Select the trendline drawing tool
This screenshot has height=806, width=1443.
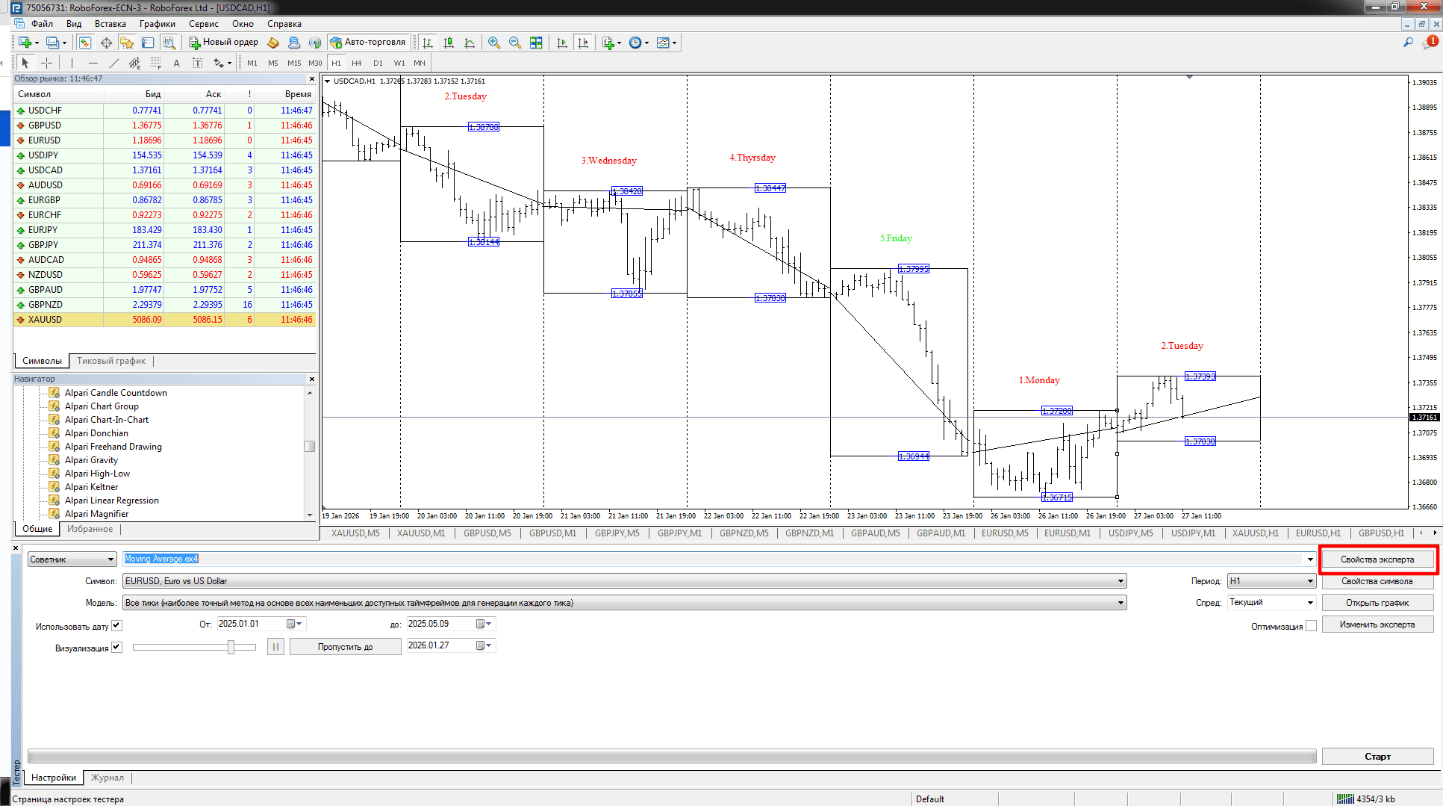pyautogui.click(x=113, y=63)
